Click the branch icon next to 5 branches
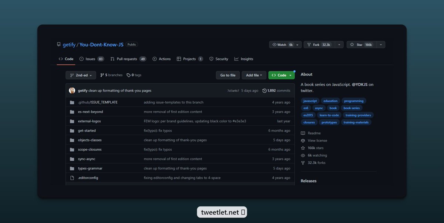 [101, 74]
